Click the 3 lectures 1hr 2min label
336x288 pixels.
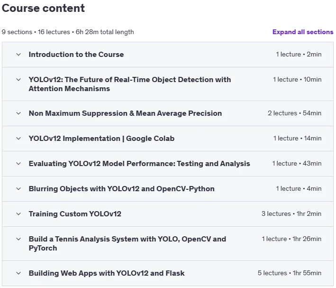[x=291, y=214]
